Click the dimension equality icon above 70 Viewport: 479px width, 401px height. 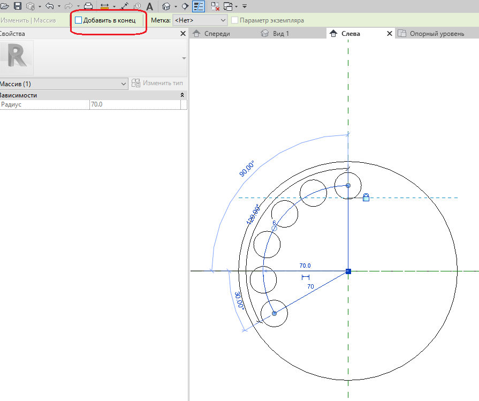[306, 277]
